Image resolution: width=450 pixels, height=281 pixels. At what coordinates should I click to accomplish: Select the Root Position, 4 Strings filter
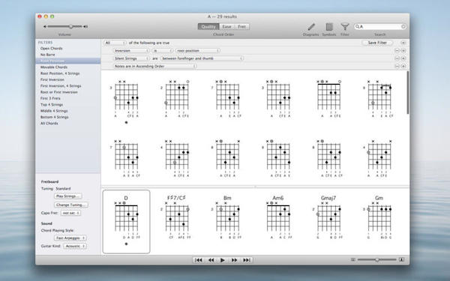click(60, 73)
